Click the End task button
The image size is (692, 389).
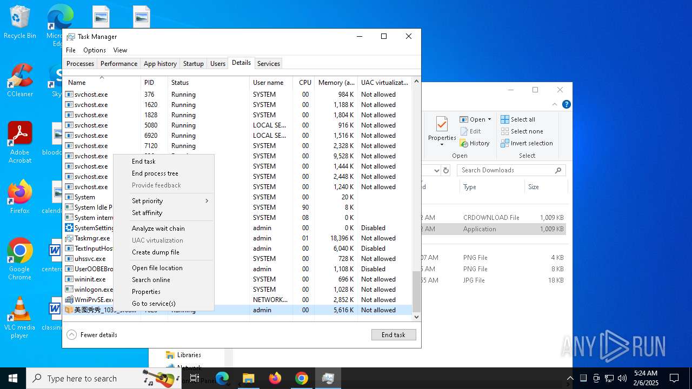[x=394, y=335]
